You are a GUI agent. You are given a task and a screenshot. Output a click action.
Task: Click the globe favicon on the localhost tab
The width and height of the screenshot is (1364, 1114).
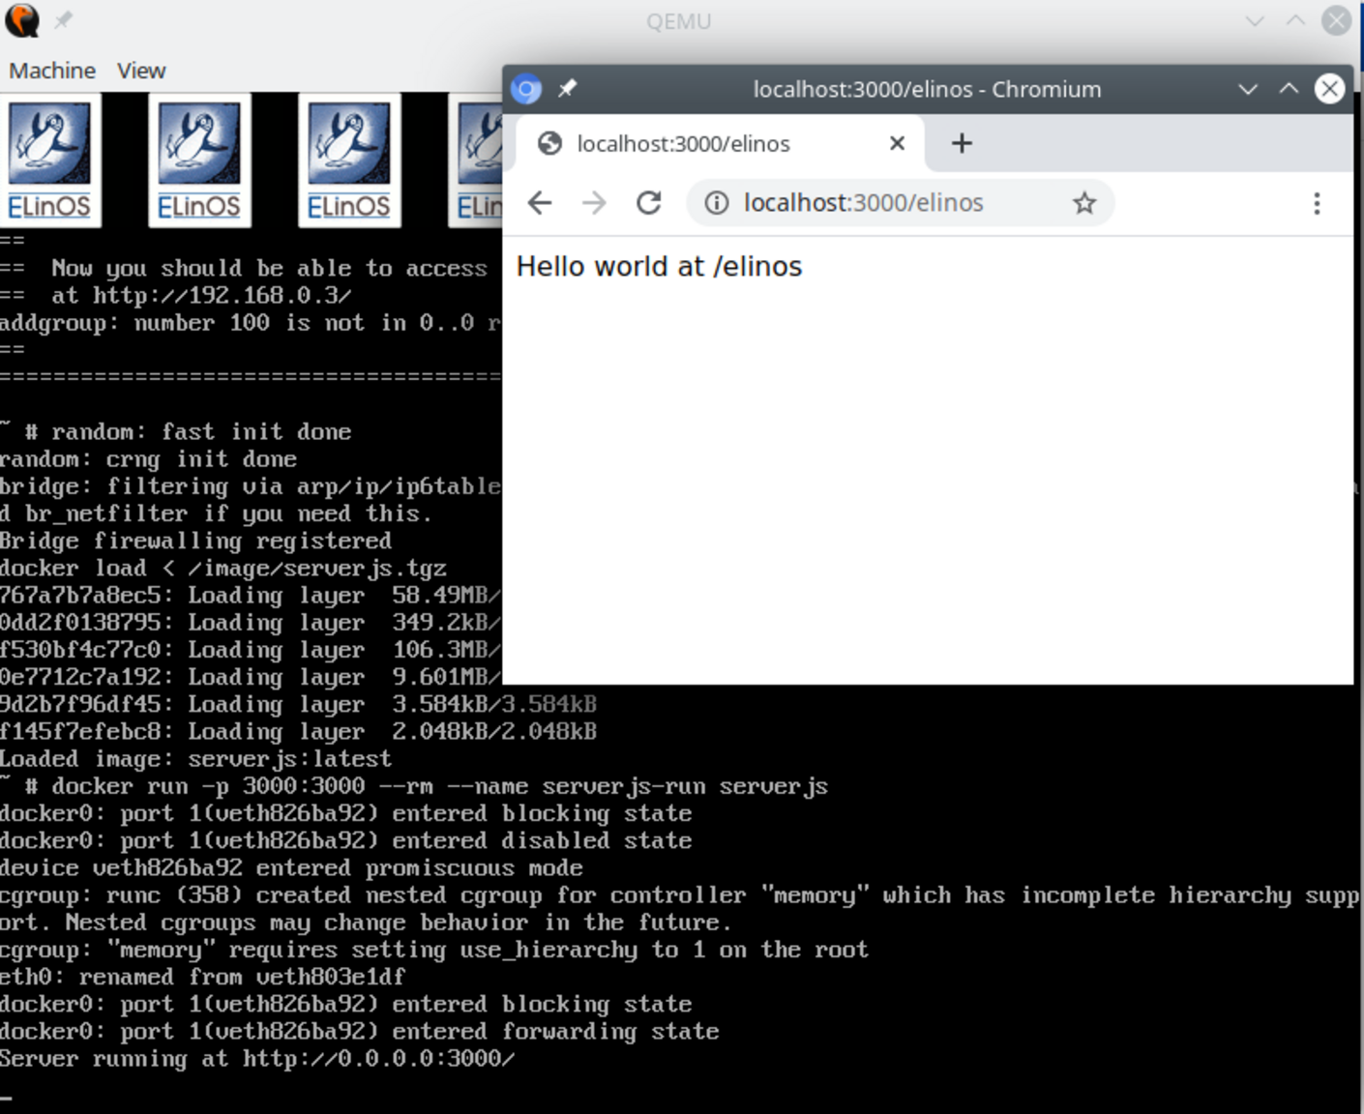550,143
